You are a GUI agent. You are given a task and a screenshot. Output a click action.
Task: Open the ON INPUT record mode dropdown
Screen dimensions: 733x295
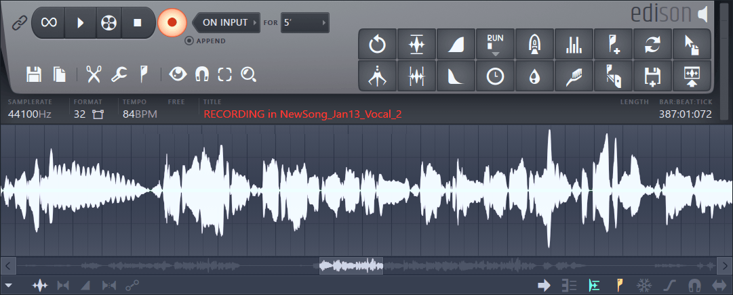[x=226, y=22]
